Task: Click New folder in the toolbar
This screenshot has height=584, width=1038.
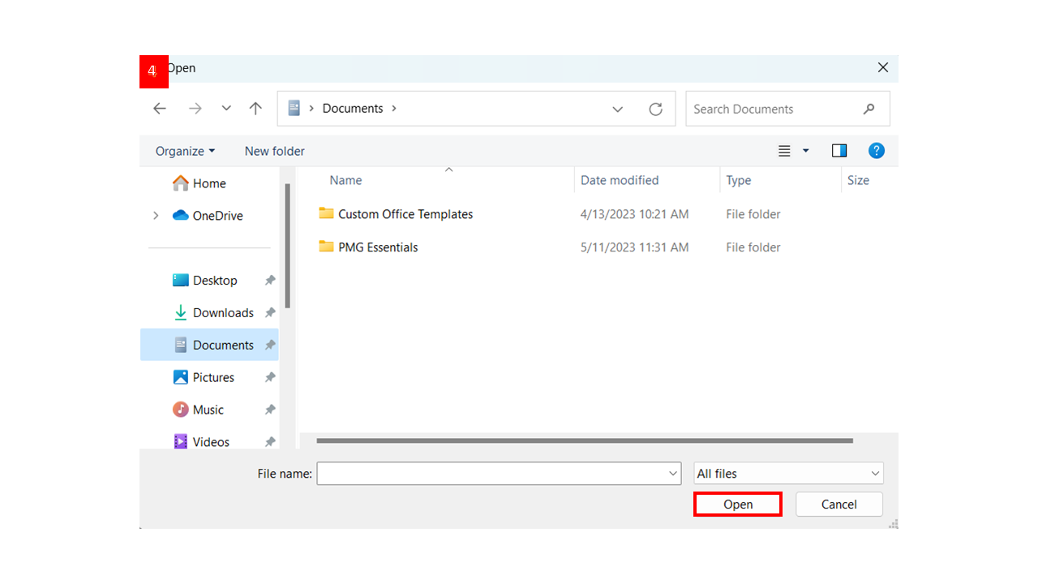Action: coord(275,151)
